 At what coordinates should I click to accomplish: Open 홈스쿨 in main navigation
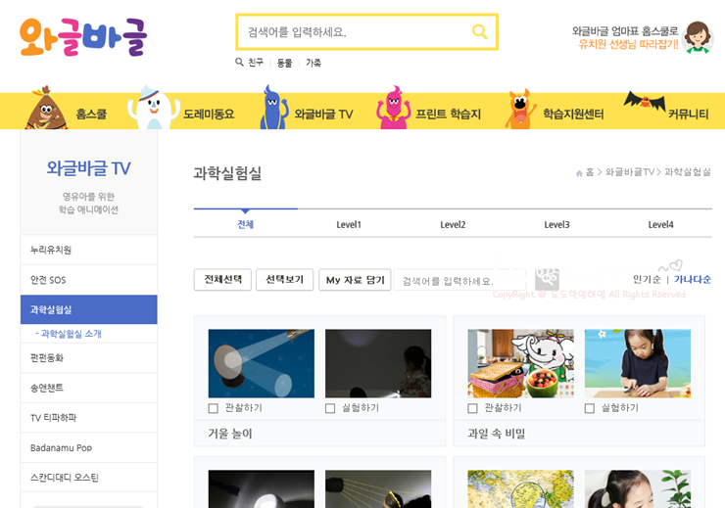click(91, 114)
